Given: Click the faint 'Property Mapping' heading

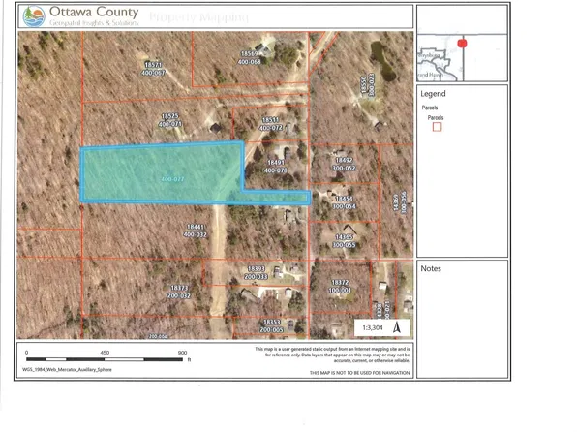Looking at the screenshot, I should (198, 16).
